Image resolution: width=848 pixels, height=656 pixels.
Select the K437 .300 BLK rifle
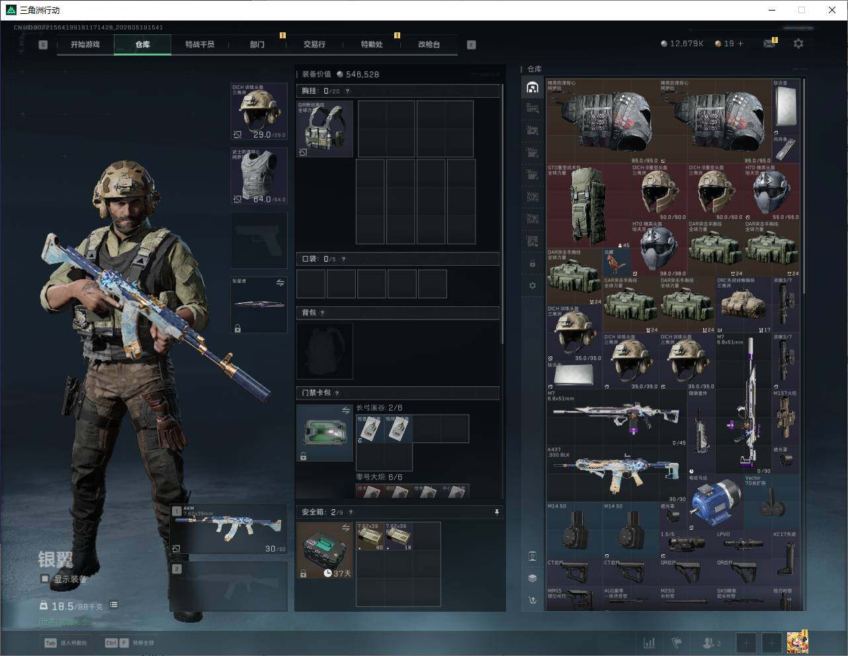617,474
